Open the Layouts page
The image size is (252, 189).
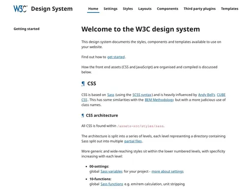point(145,9)
